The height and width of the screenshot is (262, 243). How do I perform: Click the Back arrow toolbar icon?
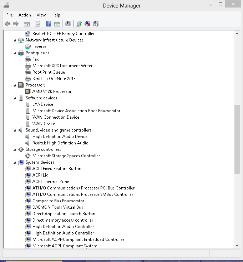[x=7, y=24]
